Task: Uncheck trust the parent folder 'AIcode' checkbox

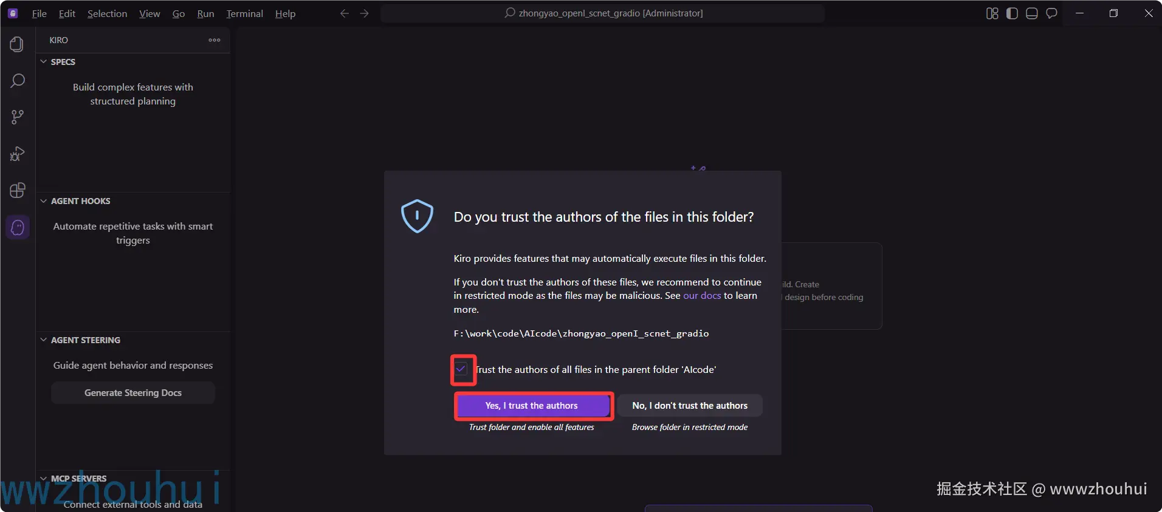Action: [x=461, y=369]
